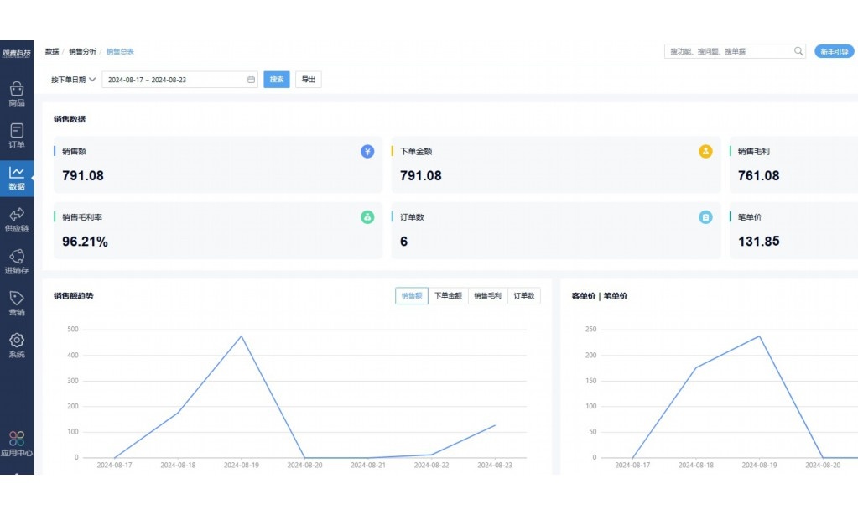Screen dimensions: 858x515
Task: Go to 销售分析 in the breadcrumb
Action: pos(82,51)
